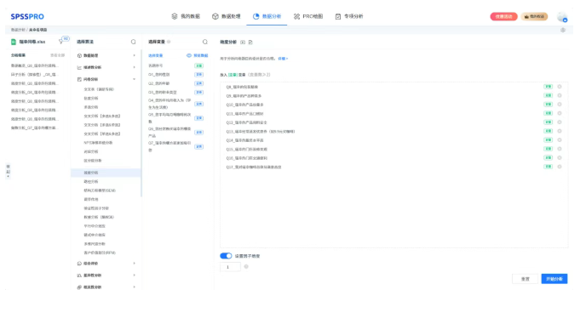Viewport: 586px width, 318px height.
Task: Open the blue details link in description
Action: 283,59
